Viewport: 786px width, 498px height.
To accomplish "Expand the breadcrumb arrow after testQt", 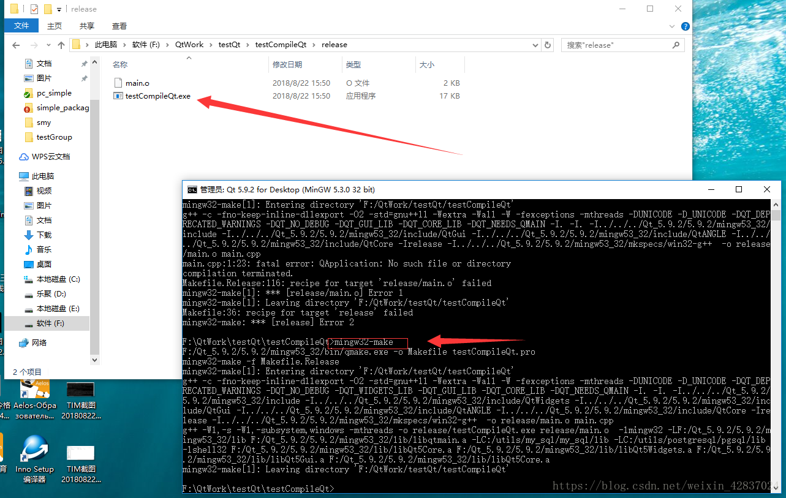I will pos(248,45).
